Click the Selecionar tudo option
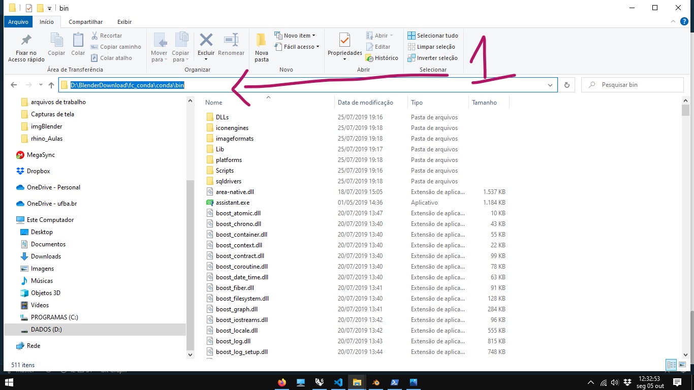This screenshot has width=694, height=390. click(x=432, y=36)
